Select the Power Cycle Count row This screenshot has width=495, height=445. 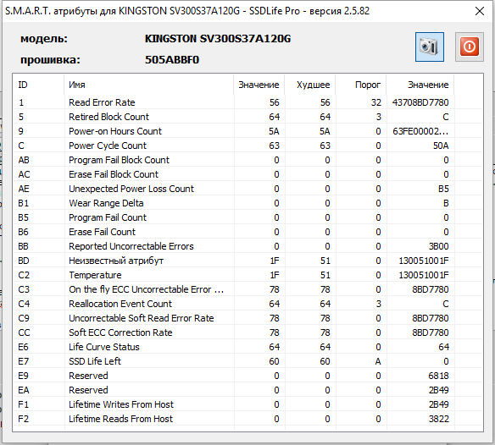[247, 146]
